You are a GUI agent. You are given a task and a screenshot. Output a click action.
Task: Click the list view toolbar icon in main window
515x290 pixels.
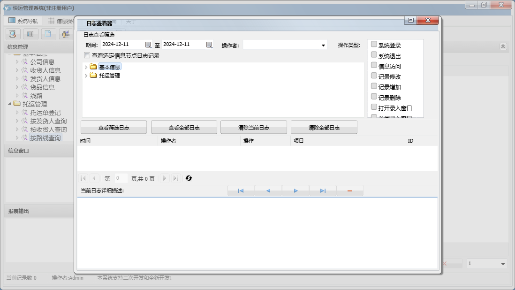point(30,33)
